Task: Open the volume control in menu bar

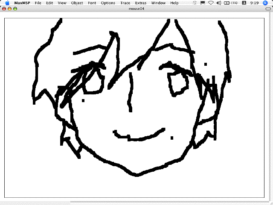Action: (x=219, y=3)
